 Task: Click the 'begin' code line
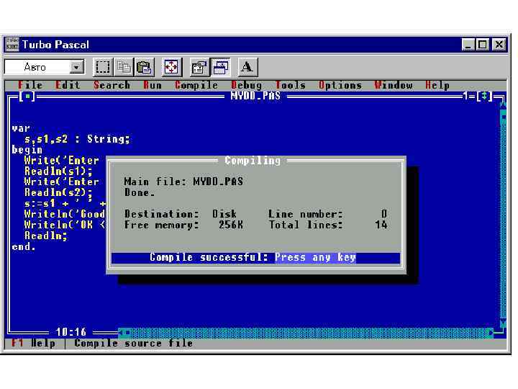[27, 150]
